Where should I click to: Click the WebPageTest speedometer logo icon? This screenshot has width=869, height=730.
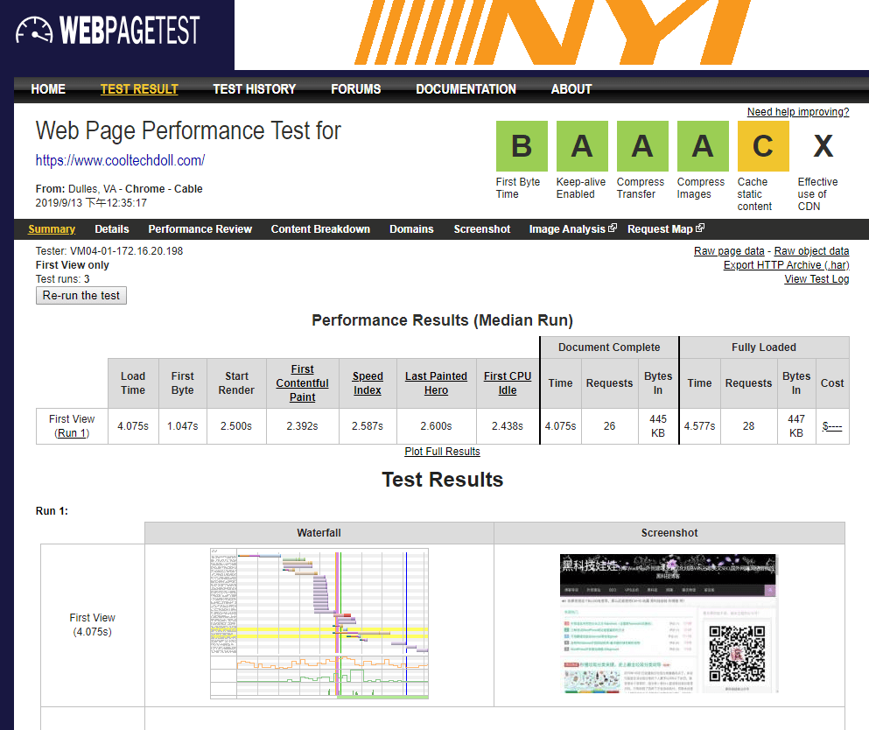click(x=34, y=30)
